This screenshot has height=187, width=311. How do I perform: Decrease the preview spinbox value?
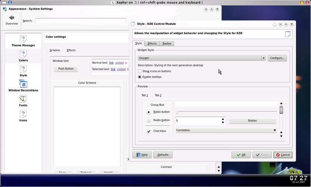click(x=223, y=122)
